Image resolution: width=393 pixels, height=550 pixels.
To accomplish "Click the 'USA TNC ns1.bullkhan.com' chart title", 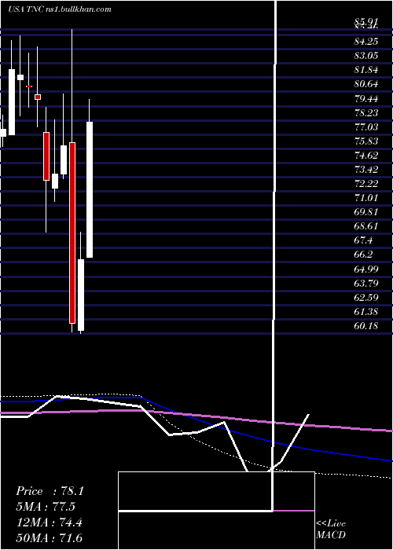I will 59,9.
